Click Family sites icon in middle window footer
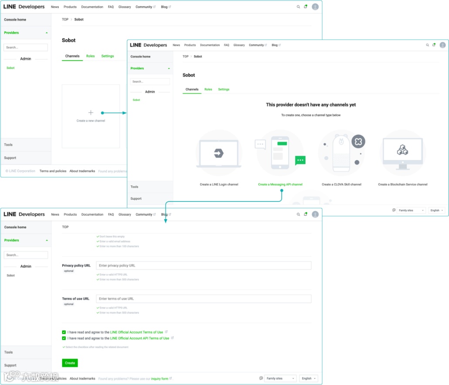This screenshot has width=449, height=385. point(394,210)
